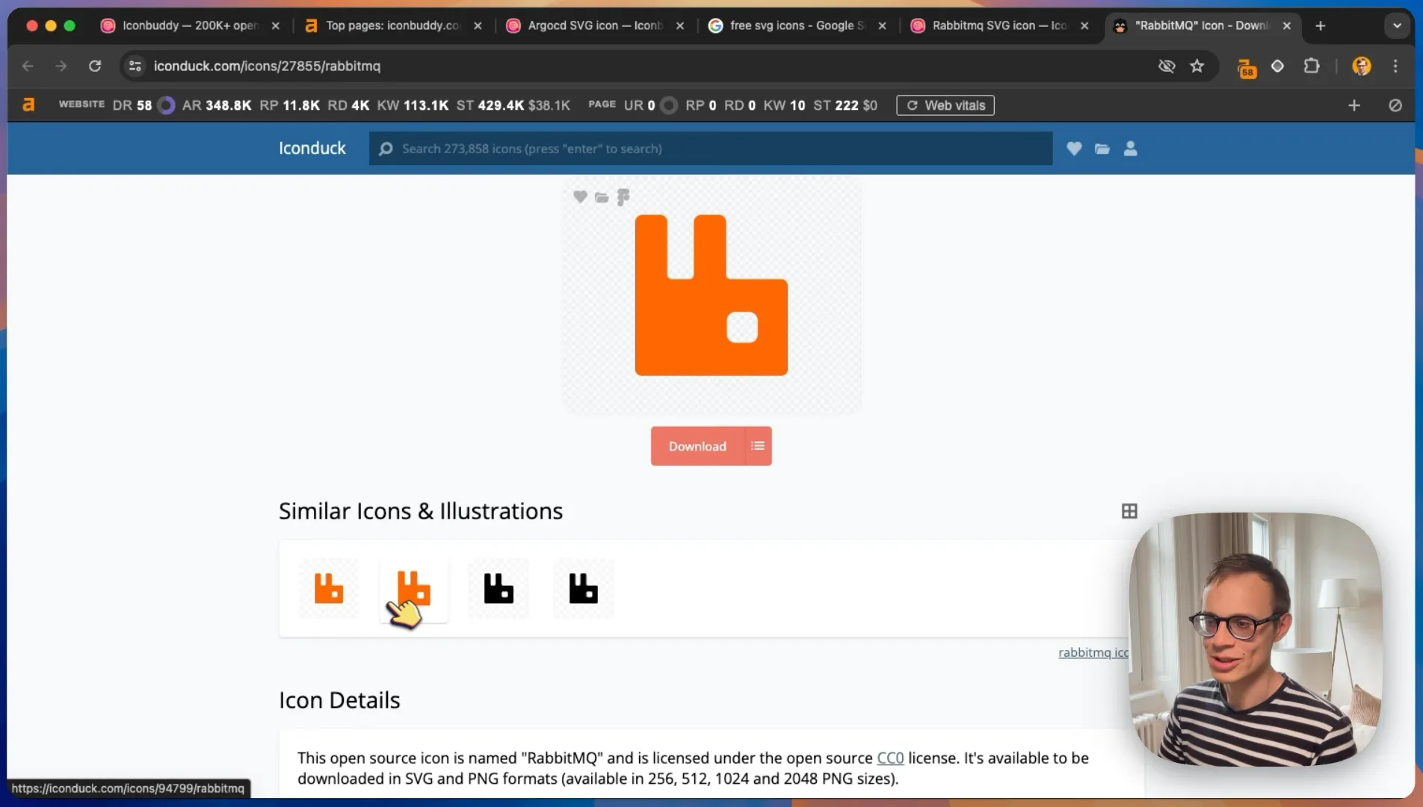Add the RabbitMQ icon to a folder
This screenshot has height=807, width=1423.
(602, 197)
